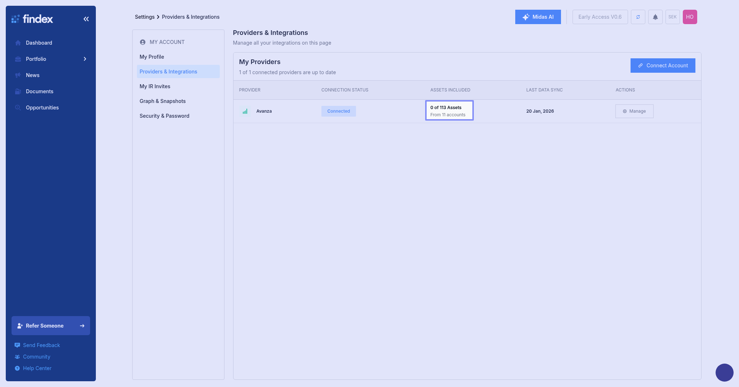Select My Profile settings item
739x387 pixels.
[178, 57]
